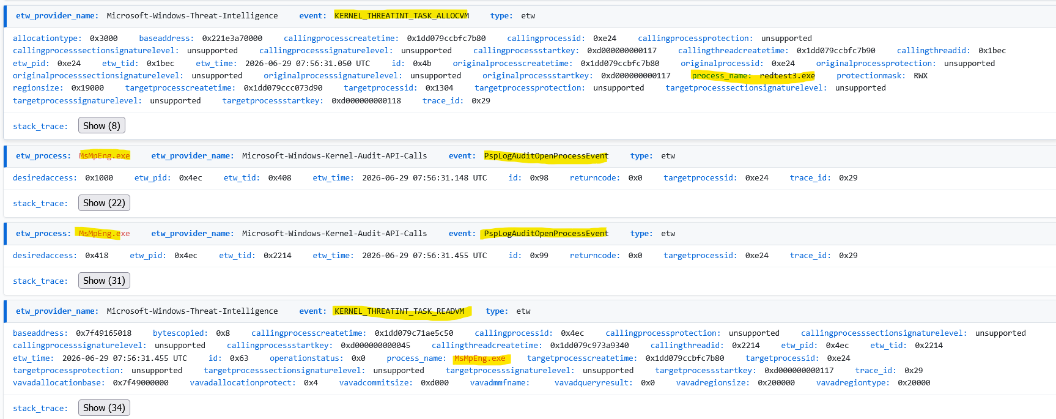
Task: Reveal the Show (34) stack trace
Action: click(104, 407)
